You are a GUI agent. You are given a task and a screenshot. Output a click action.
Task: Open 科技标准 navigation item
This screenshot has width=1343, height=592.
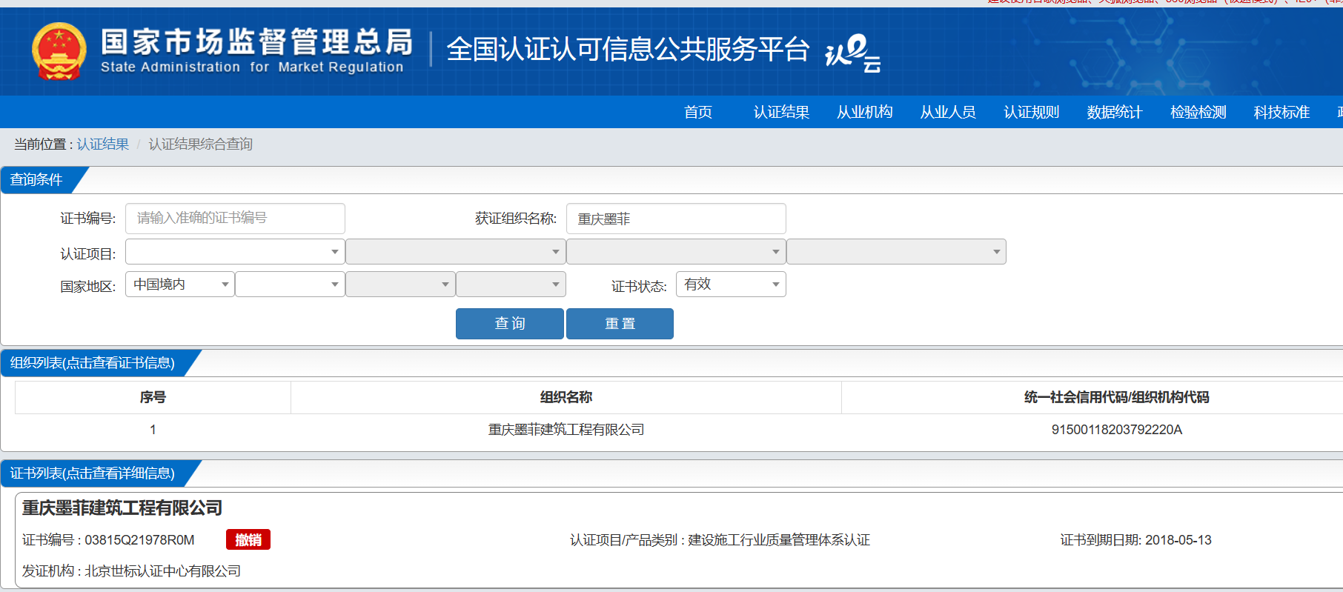pos(1281,112)
